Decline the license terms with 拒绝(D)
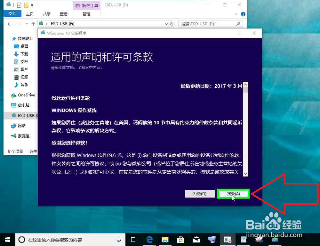Screen dimensions: 320x246 pyautogui.click(x=200, y=193)
